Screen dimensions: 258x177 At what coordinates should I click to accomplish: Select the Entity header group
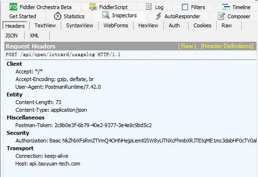tap(14, 94)
